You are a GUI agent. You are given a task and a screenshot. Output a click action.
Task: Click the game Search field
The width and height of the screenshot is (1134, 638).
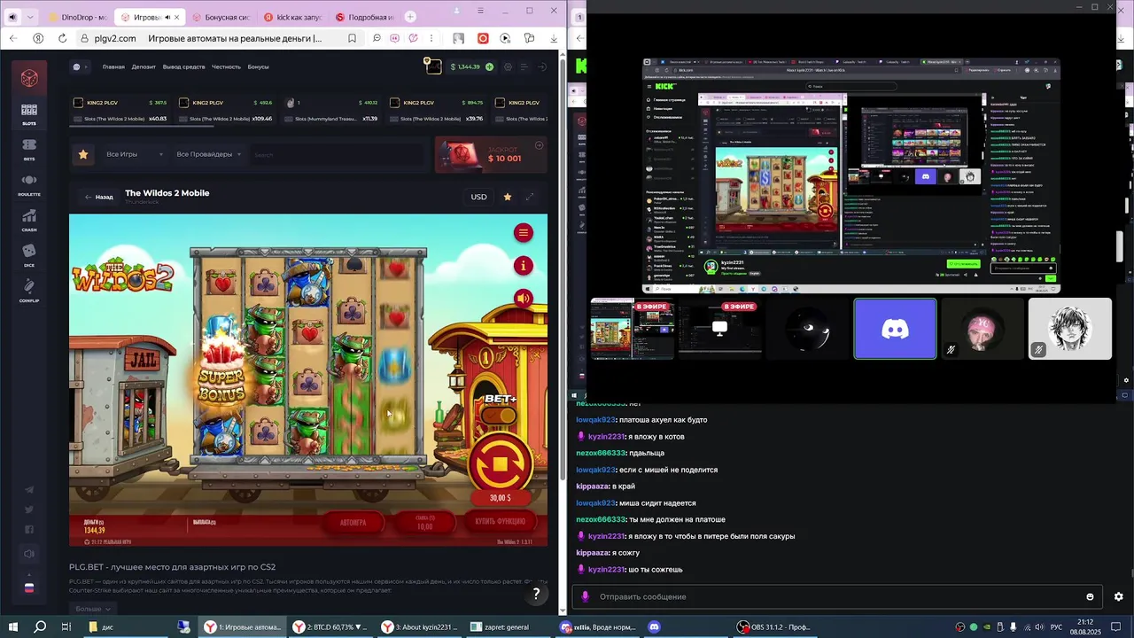coord(337,155)
